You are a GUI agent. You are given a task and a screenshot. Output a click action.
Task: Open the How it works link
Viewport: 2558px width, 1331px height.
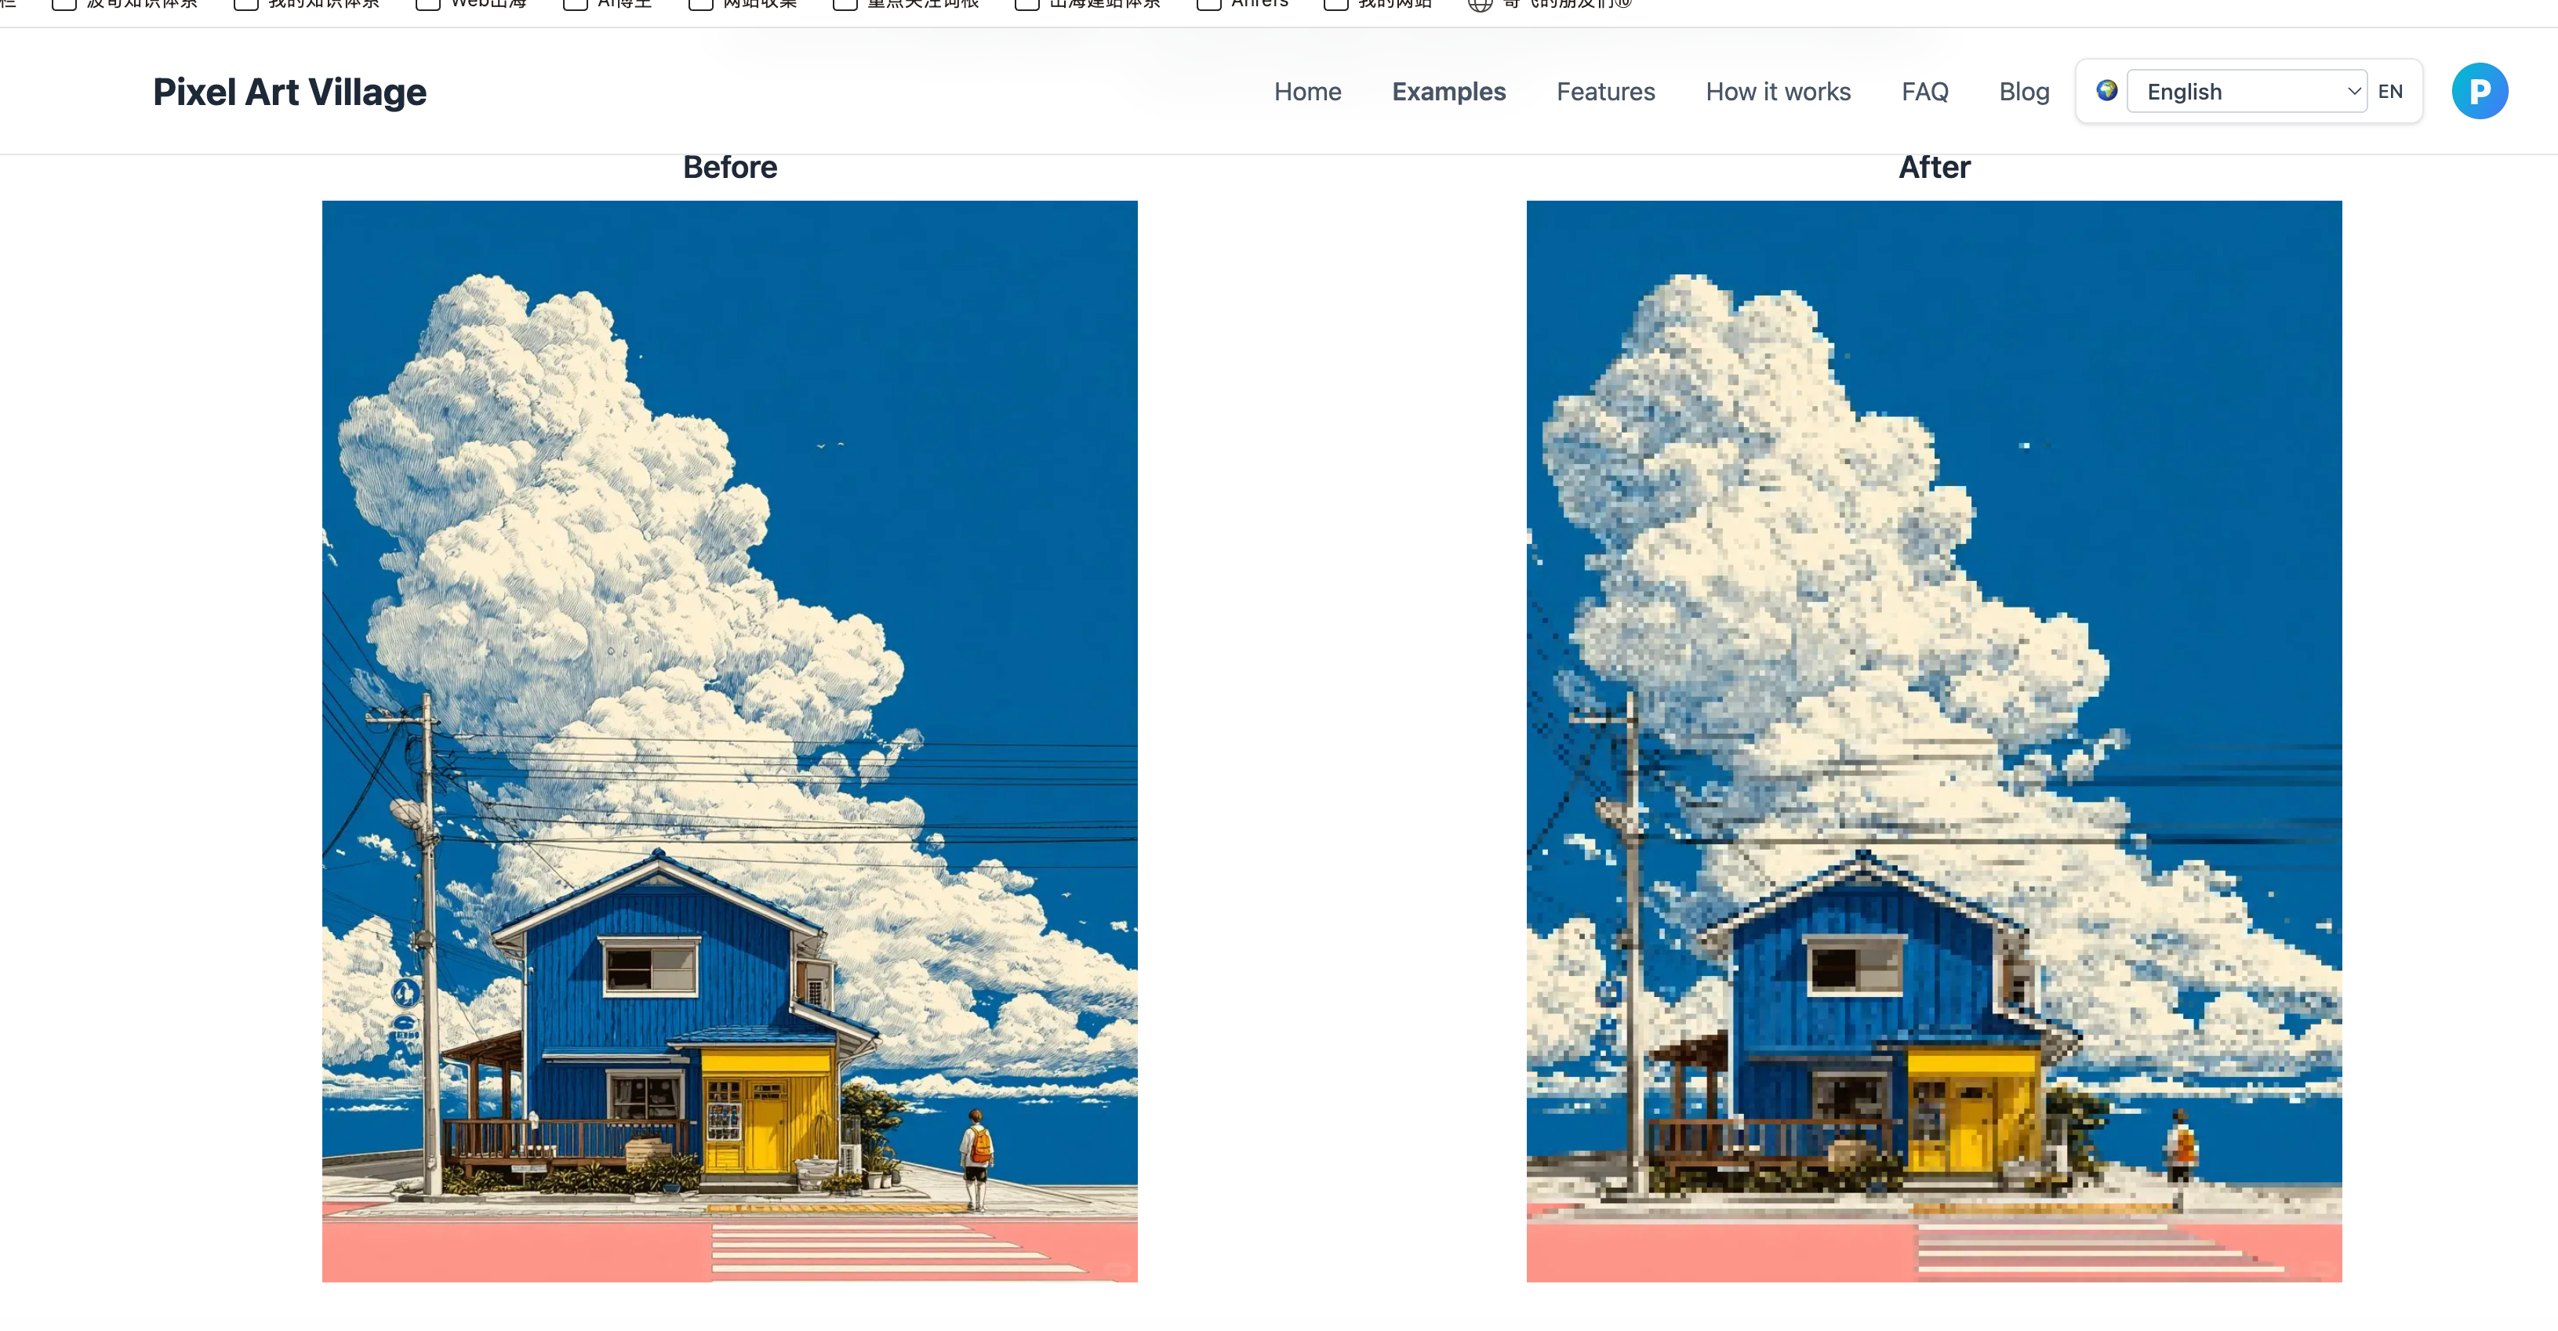tap(1778, 91)
